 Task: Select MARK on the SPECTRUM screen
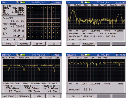tap(39, 96)
